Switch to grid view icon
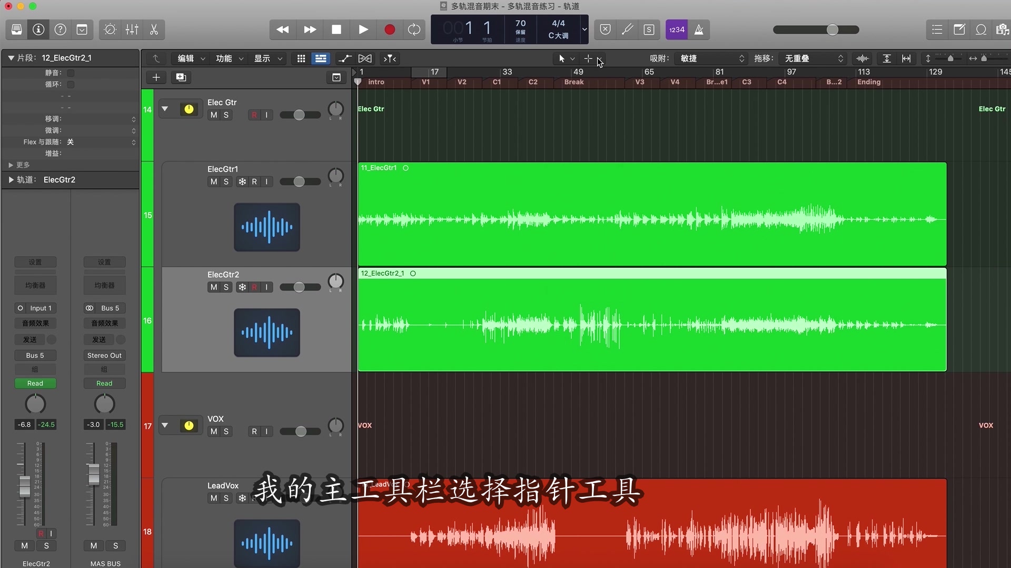Viewport: 1011px width, 568px height. click(x=301, y=58)
